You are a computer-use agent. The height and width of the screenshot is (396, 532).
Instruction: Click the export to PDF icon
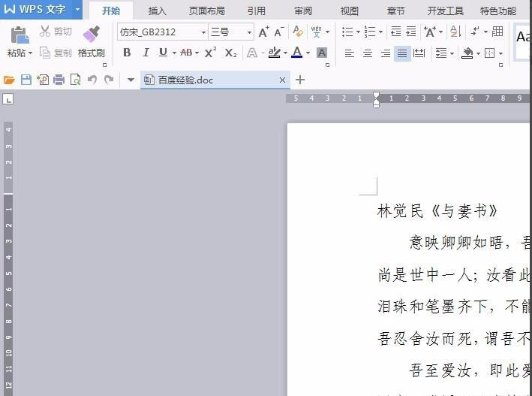pyautogui.click(x=43, y=80)
